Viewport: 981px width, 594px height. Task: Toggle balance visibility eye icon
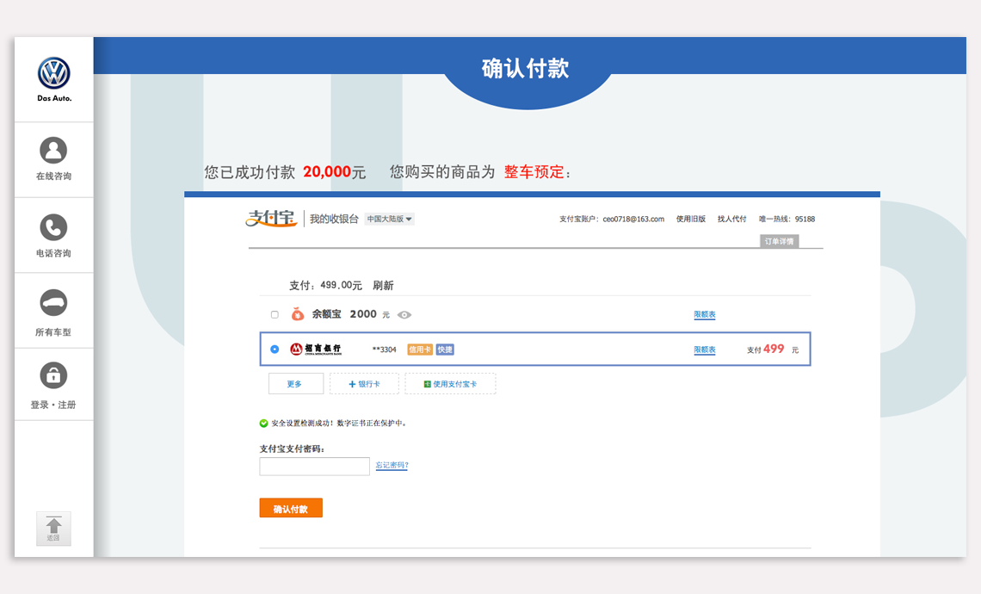pos(404,315)
